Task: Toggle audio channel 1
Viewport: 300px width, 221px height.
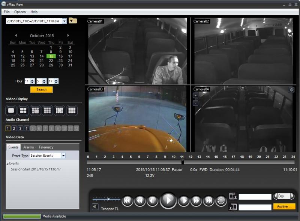Action: 8,128
